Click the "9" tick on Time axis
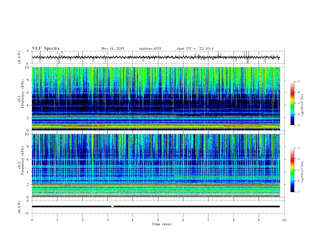 click(259, 220)
